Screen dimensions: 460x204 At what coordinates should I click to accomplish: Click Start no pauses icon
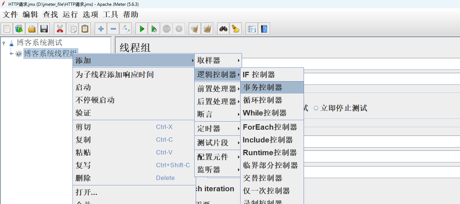(x=154, y=28)
